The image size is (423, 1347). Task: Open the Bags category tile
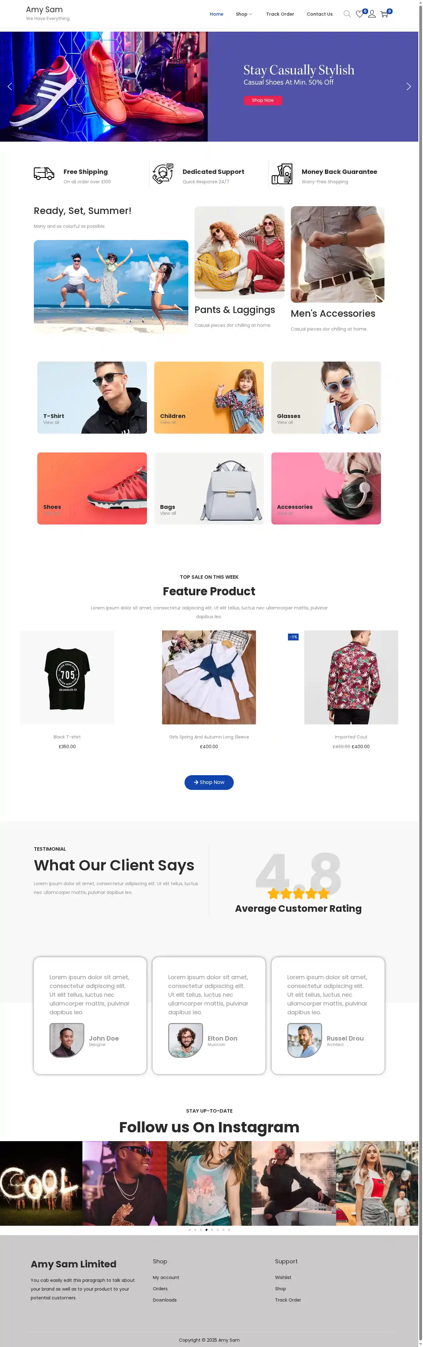[x=209, y=488]
